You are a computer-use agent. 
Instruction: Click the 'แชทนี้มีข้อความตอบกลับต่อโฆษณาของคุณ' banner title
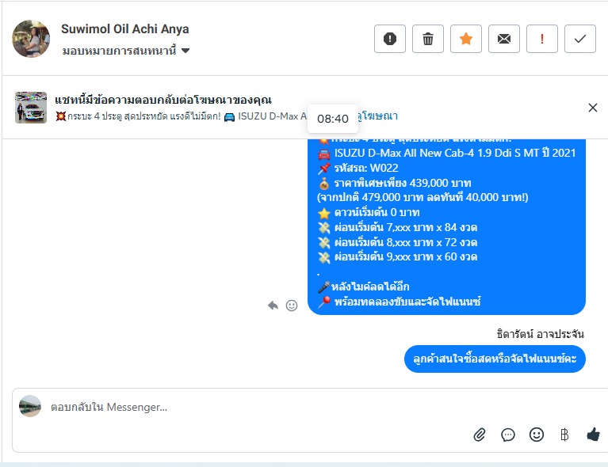163,100
